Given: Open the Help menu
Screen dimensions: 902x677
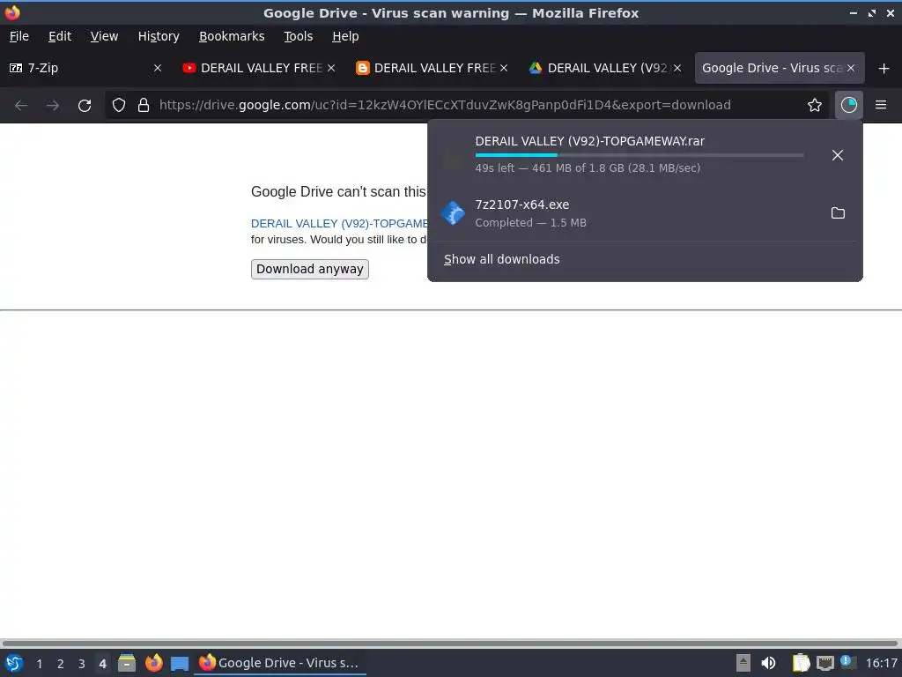Looking at the screenshot, I should [x=345, y=36].
